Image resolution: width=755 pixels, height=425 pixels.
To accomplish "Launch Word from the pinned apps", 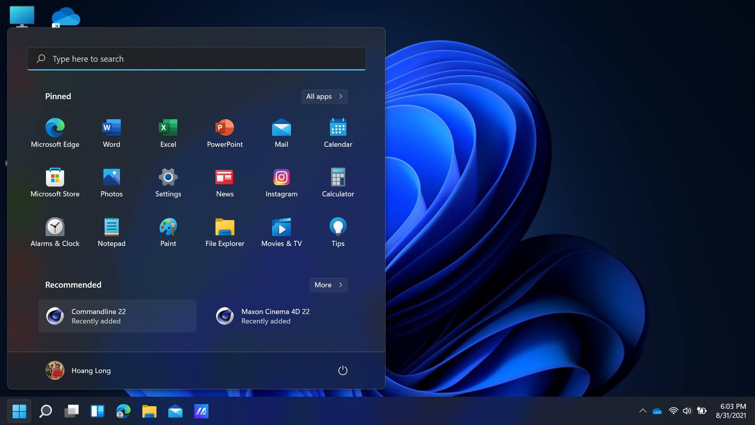I will pos(112,133).
